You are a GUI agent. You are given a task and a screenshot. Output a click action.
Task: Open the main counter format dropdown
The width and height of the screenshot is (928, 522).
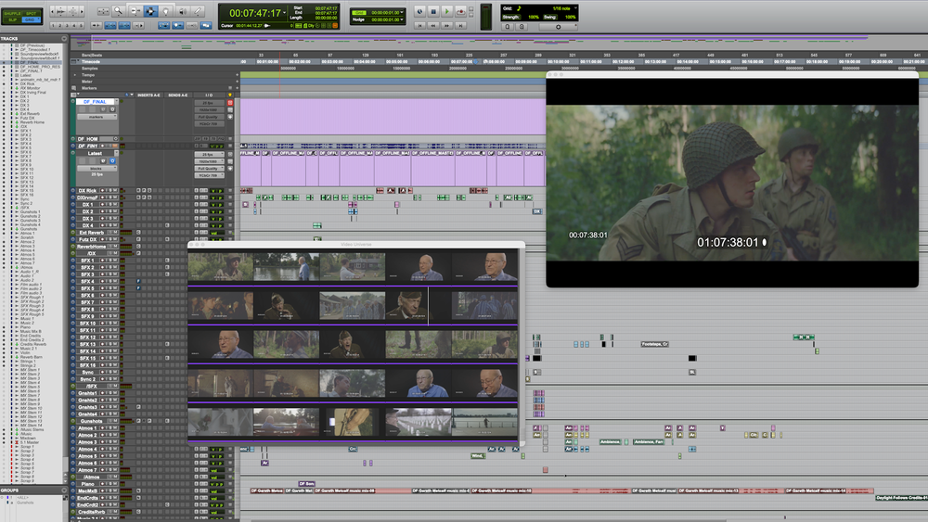[285, 12]
